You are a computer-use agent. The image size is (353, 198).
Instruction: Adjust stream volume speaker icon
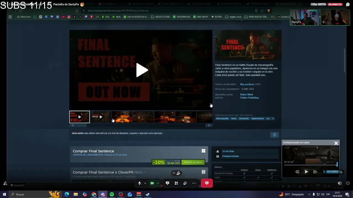coord(340,183)
